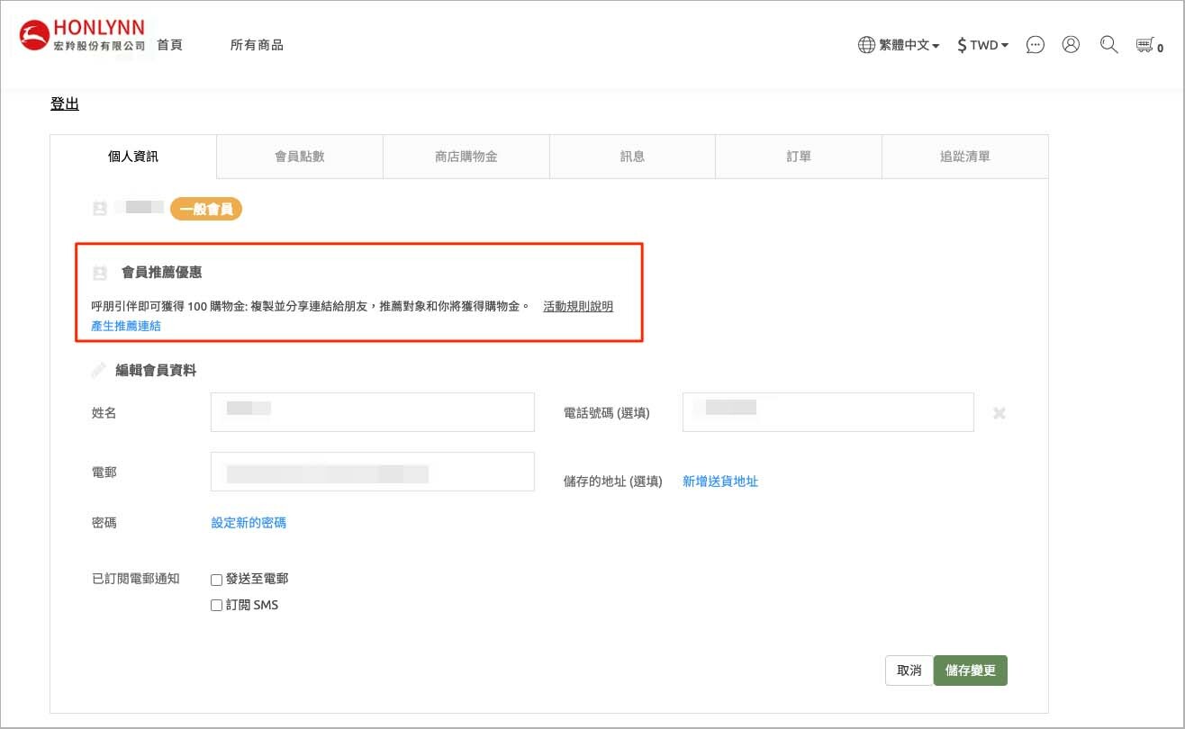Click the HONLYNN logo
1185x729 pixels.
(x=82, y=36)
